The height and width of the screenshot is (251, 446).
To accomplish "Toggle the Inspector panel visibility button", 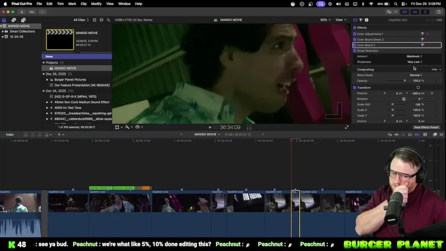I will pos(425,12).
